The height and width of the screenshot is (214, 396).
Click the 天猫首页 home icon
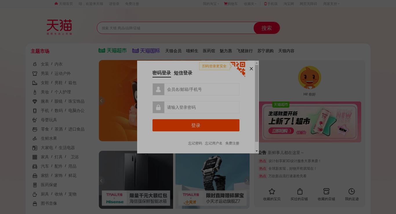point(56,4)
